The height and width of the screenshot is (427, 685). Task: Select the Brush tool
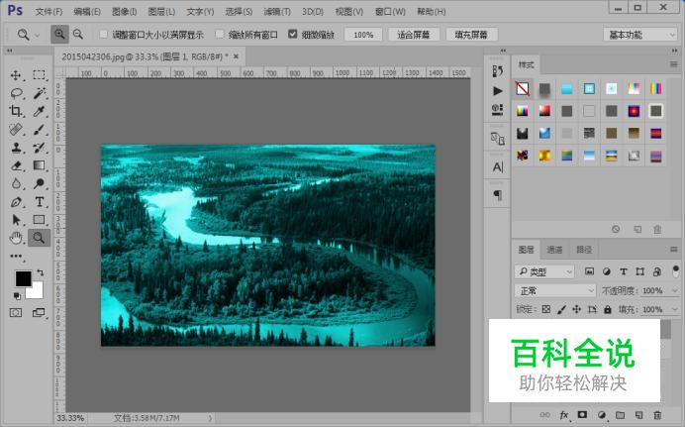point(39,130)
